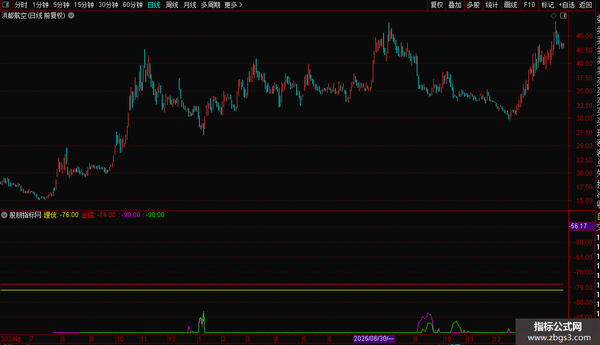Viewport: 600px width, 345px height.
Task: Toggle the right panel icon above chart
Action: point(563,16)
